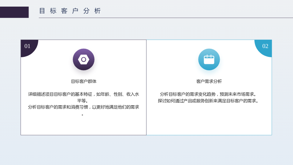
Task: Click the horizontal line under the title
Action: tap(166, 18)
